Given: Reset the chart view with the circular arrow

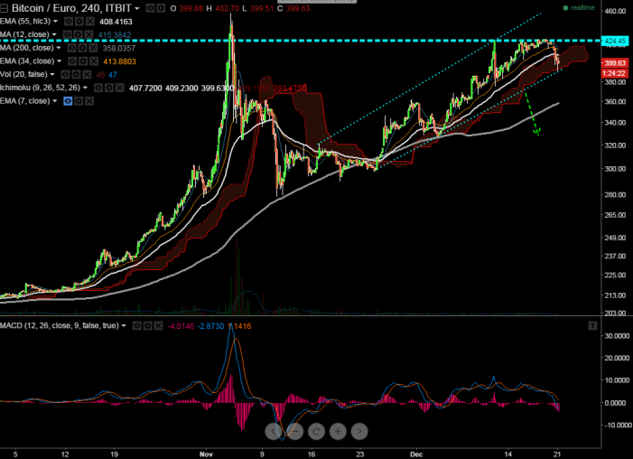Looking at the screenshot, I should point(316,432).
